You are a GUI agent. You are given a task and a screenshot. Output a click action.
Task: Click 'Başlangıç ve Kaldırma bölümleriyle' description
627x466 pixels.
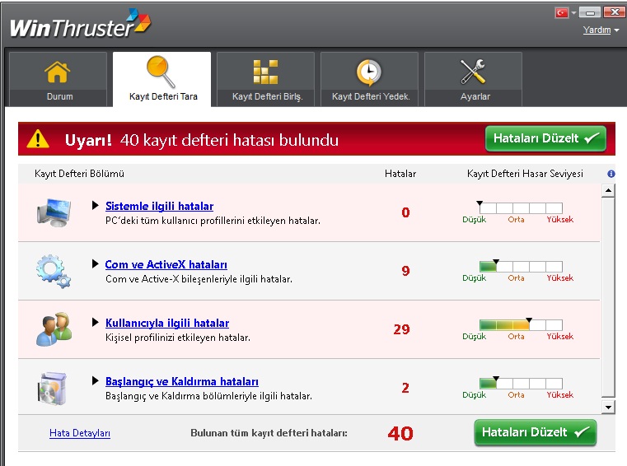[x=208, y=396]
